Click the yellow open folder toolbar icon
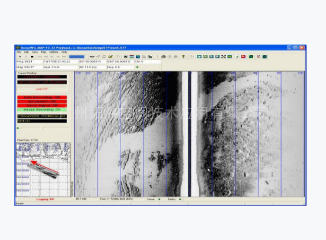Screen dimensions: 326x240 coord(110,57)
